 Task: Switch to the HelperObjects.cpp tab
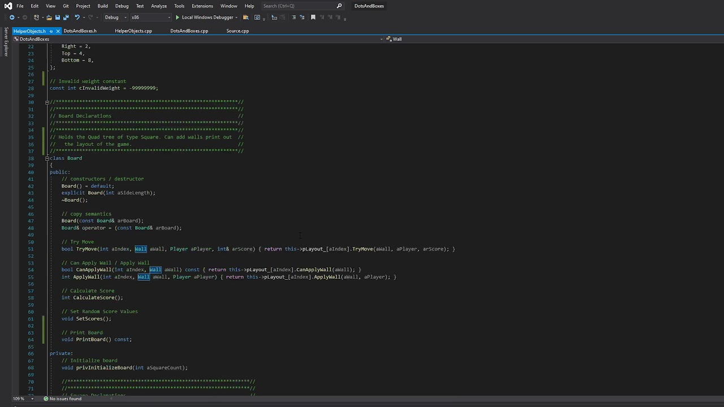pyautogui.click(x=133, y=31)
